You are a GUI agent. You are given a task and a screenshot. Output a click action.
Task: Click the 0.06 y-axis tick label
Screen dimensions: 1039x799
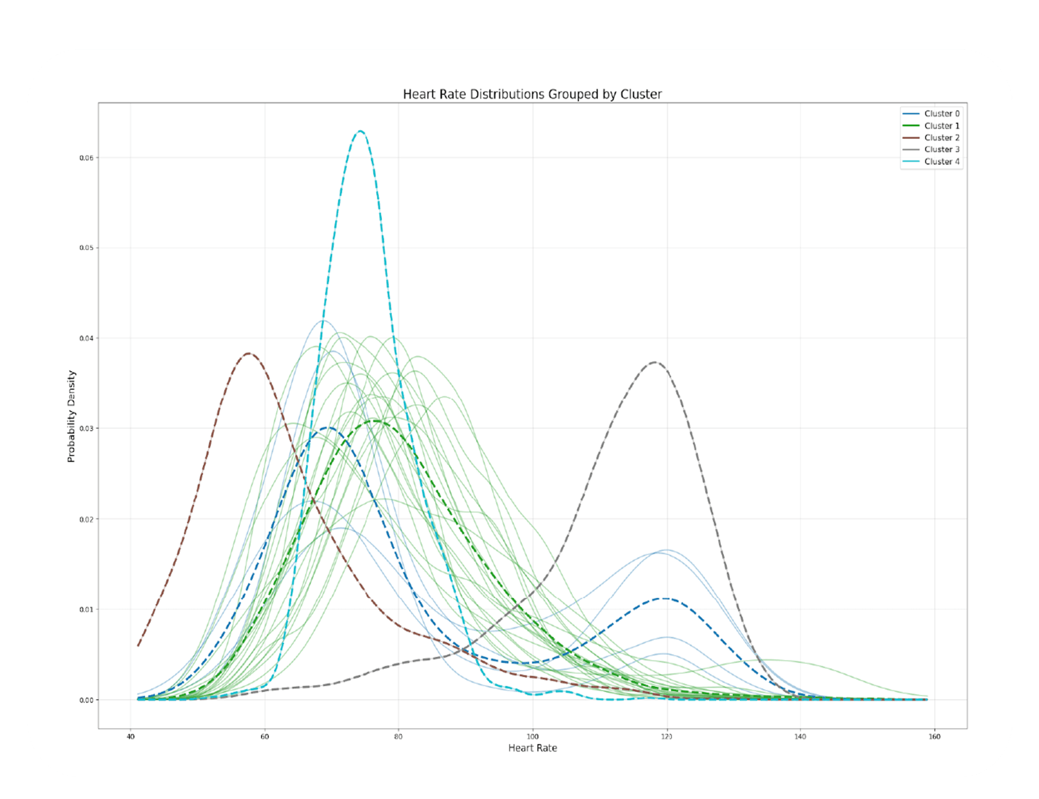[86, 158]
